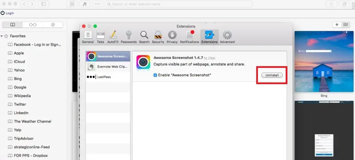The height and width of the screenshot is (160, 355).
Task: Click the Share toolbar button
Action: pyautogui.click(x=331, y=4)
